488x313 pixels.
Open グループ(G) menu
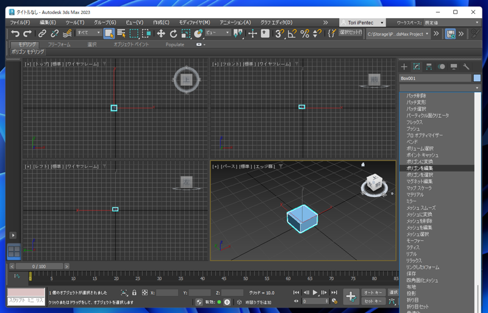coord(105,23)
